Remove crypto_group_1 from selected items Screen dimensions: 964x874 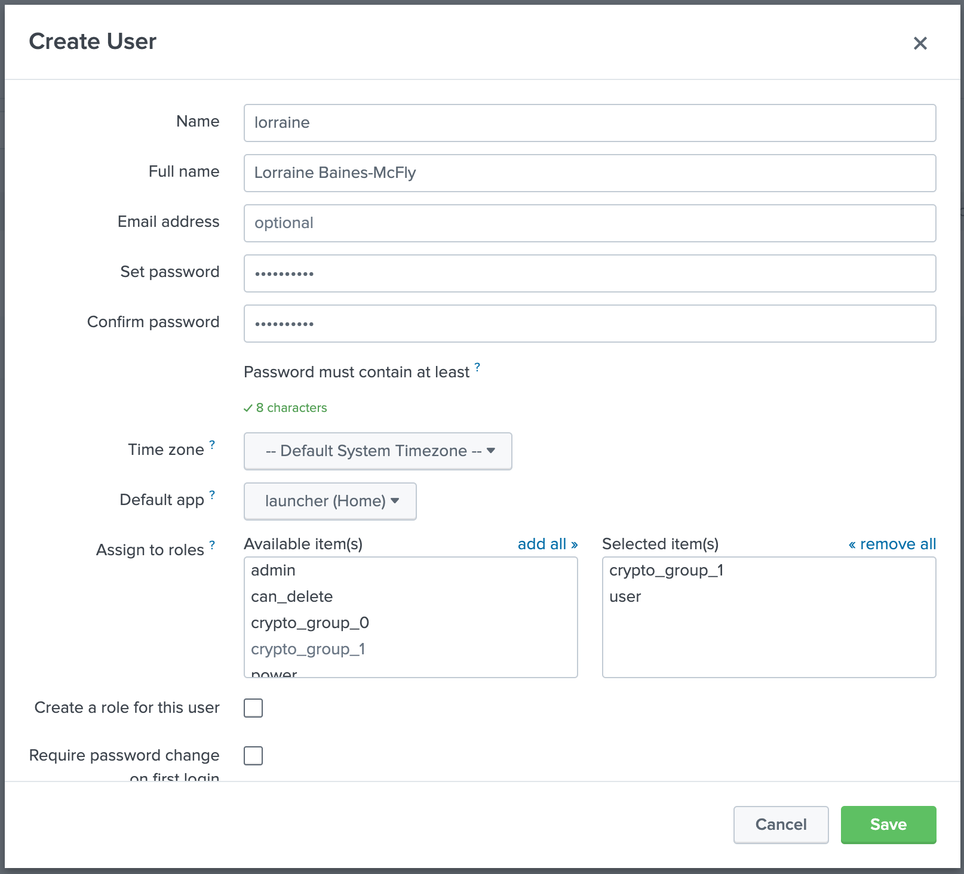pos(769,570)
